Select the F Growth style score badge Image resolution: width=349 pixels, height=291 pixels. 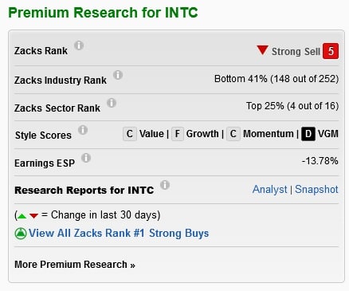tap(178, 134)
